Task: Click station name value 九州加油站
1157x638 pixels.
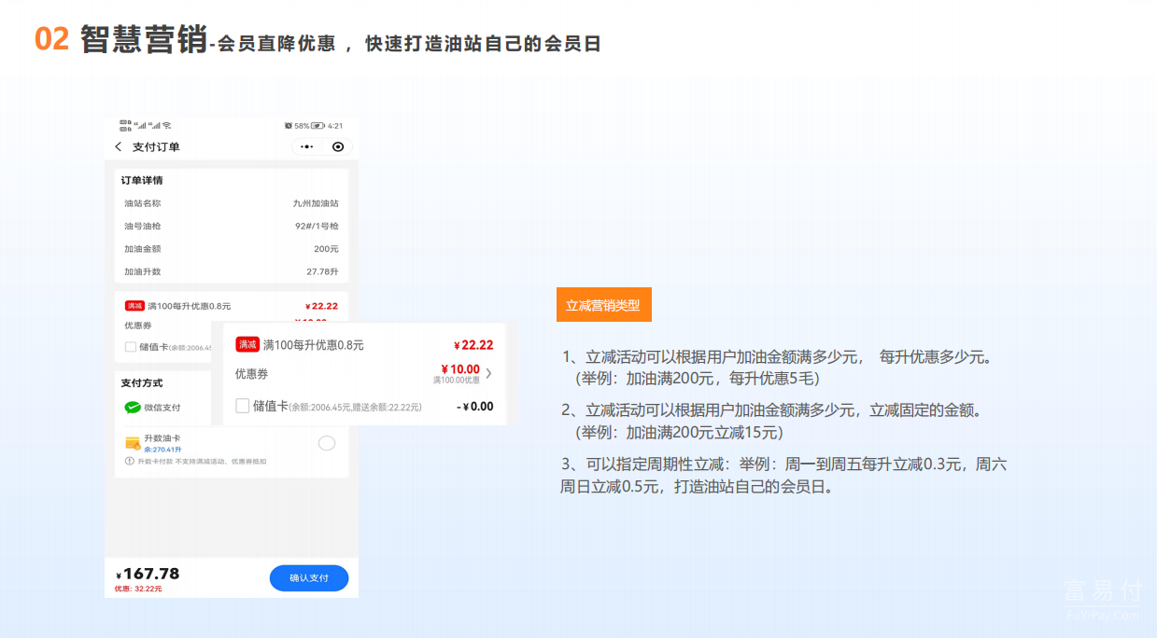Action: (316, 203)
